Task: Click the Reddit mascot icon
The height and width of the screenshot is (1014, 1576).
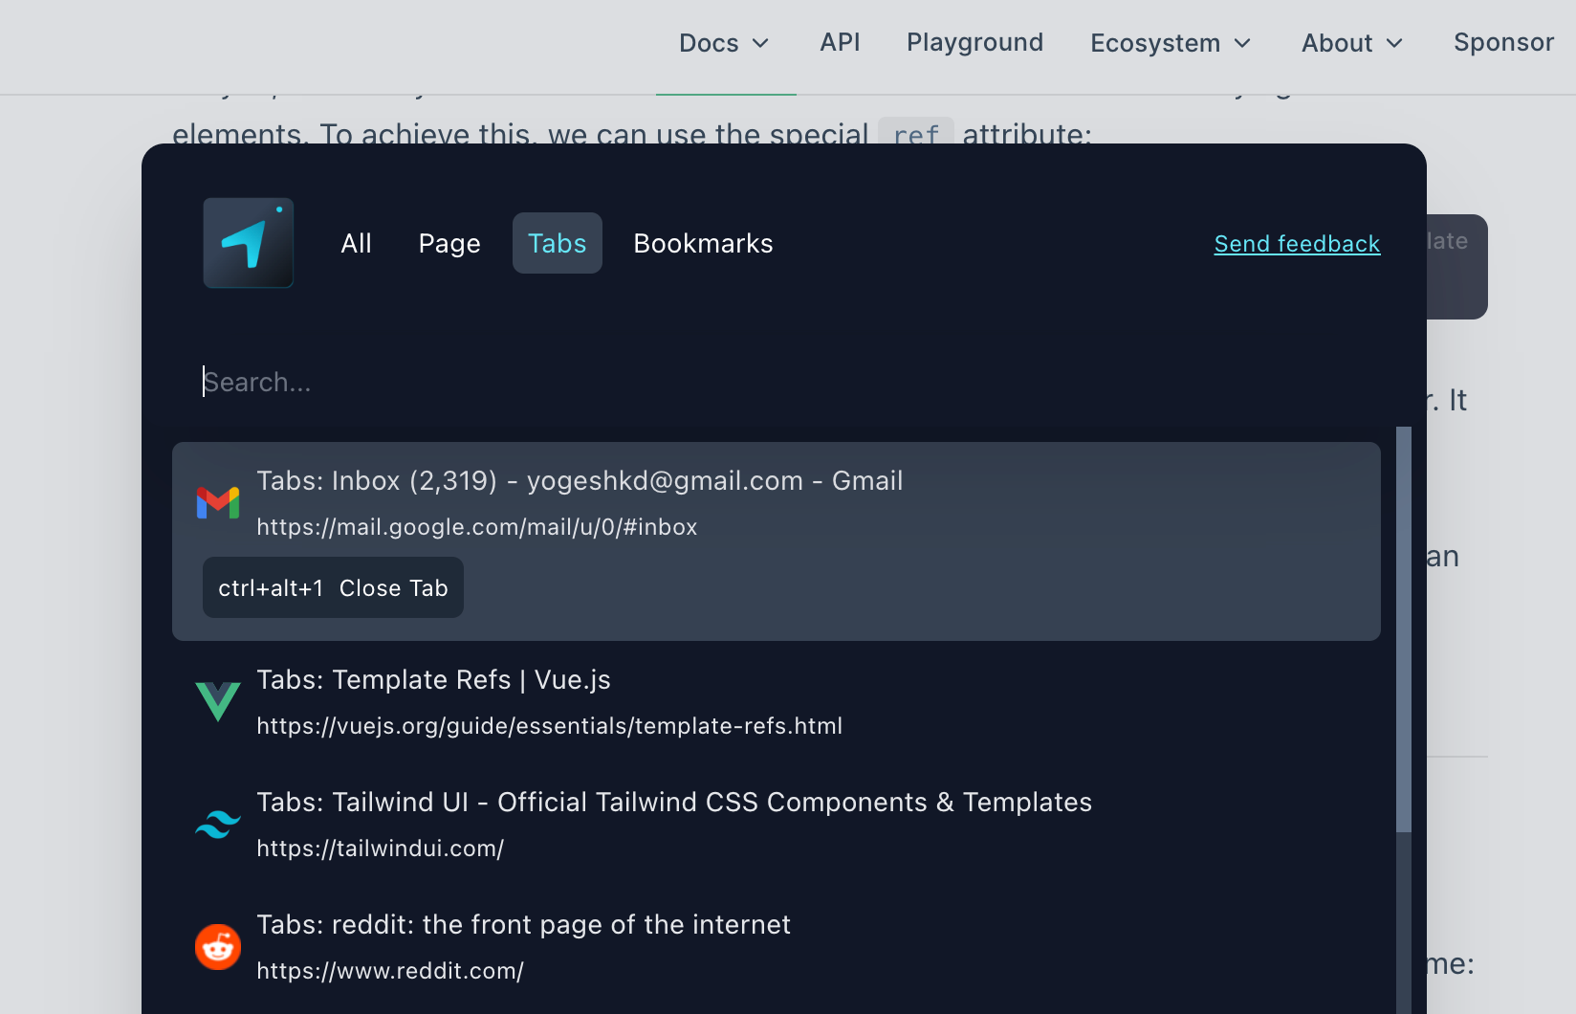Action: (x=218, y=947)
